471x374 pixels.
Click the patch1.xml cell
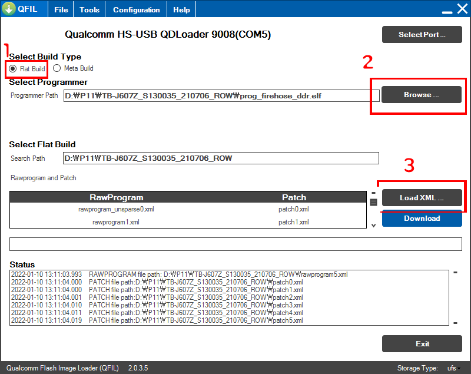293,222
